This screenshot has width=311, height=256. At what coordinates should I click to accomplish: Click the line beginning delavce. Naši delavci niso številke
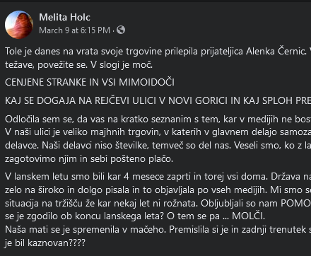click(x=158, y=146)
